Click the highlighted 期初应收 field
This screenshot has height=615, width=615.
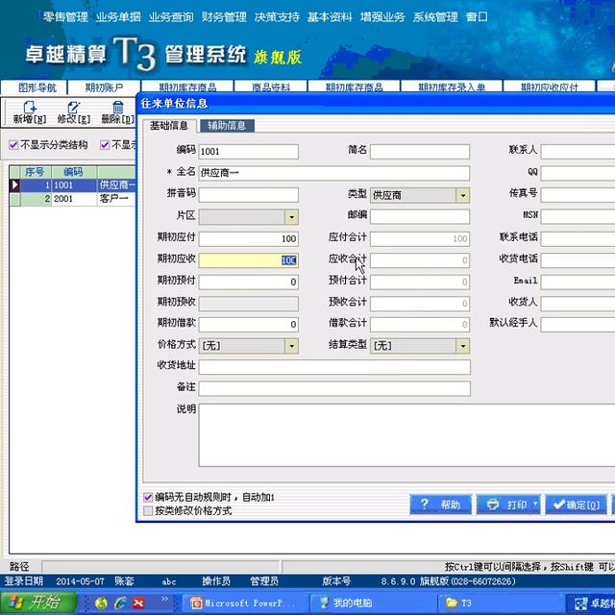(248, 260)
